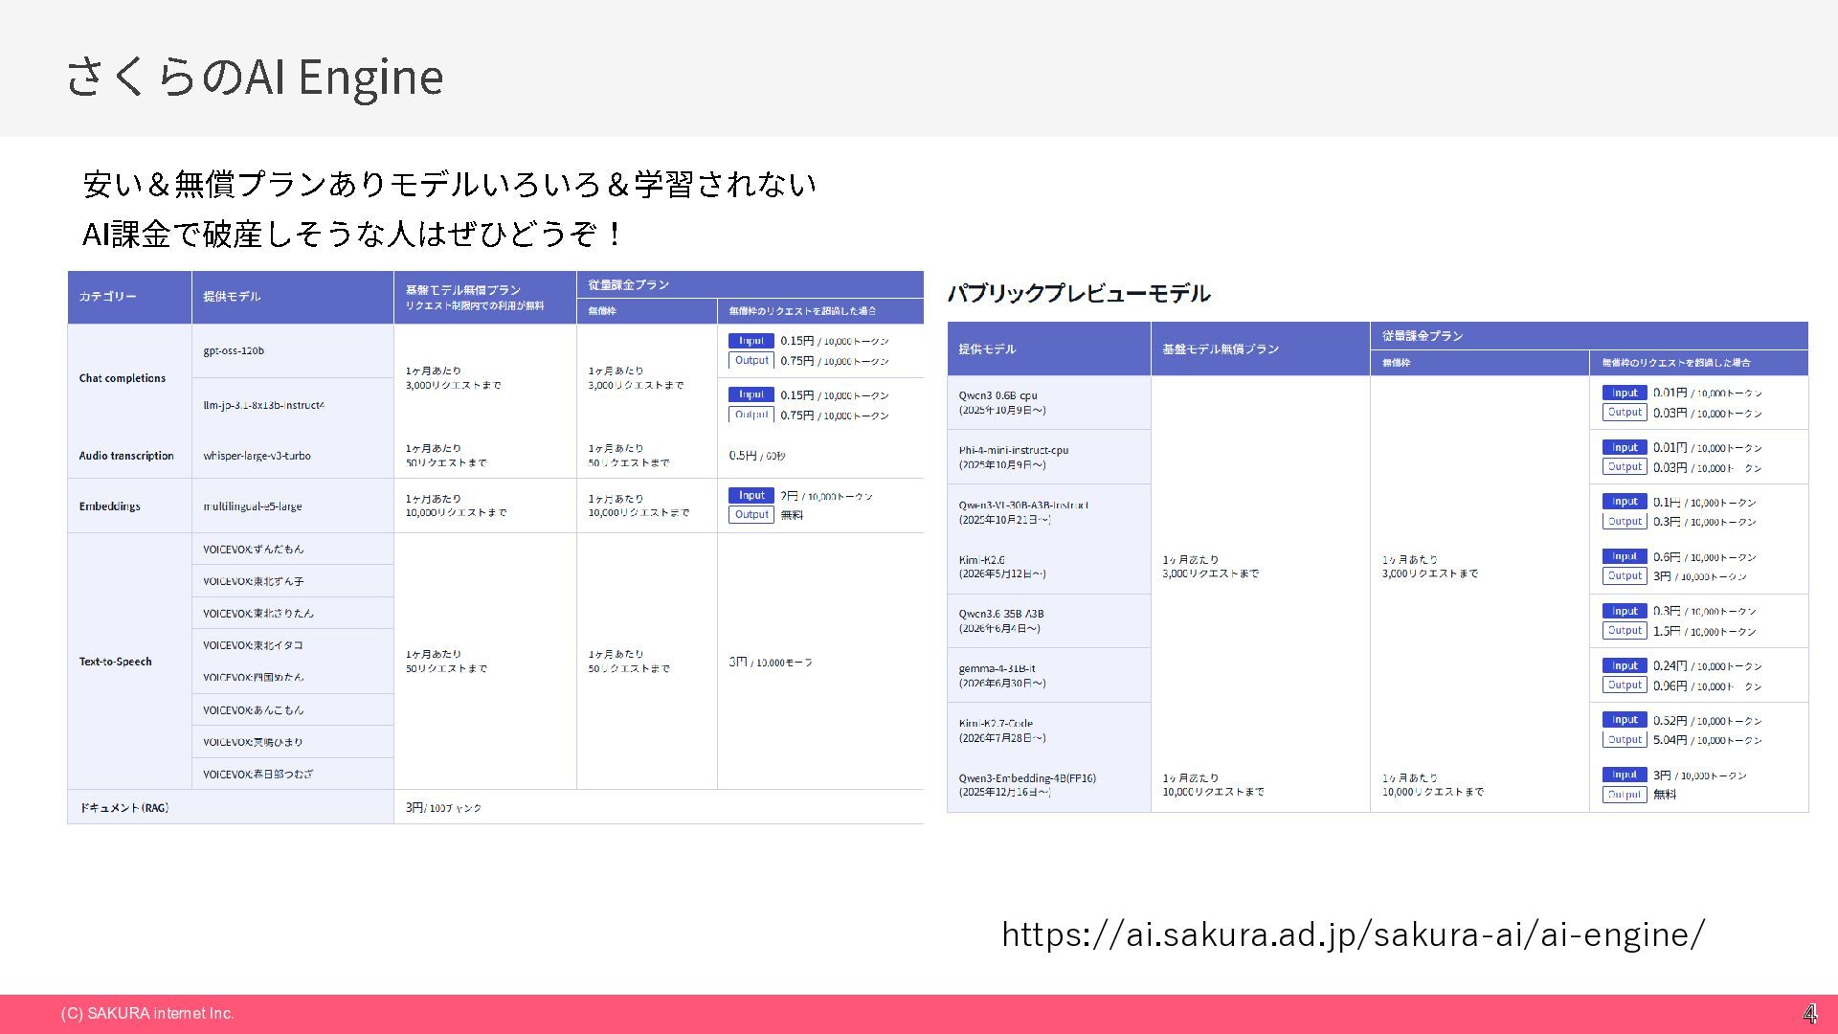The height and width of the screenshot is (1034, 1838).
Task: Click the 'Qwen3-Embedding-4B(FP16)' model cell
Action: point(1049,785)
